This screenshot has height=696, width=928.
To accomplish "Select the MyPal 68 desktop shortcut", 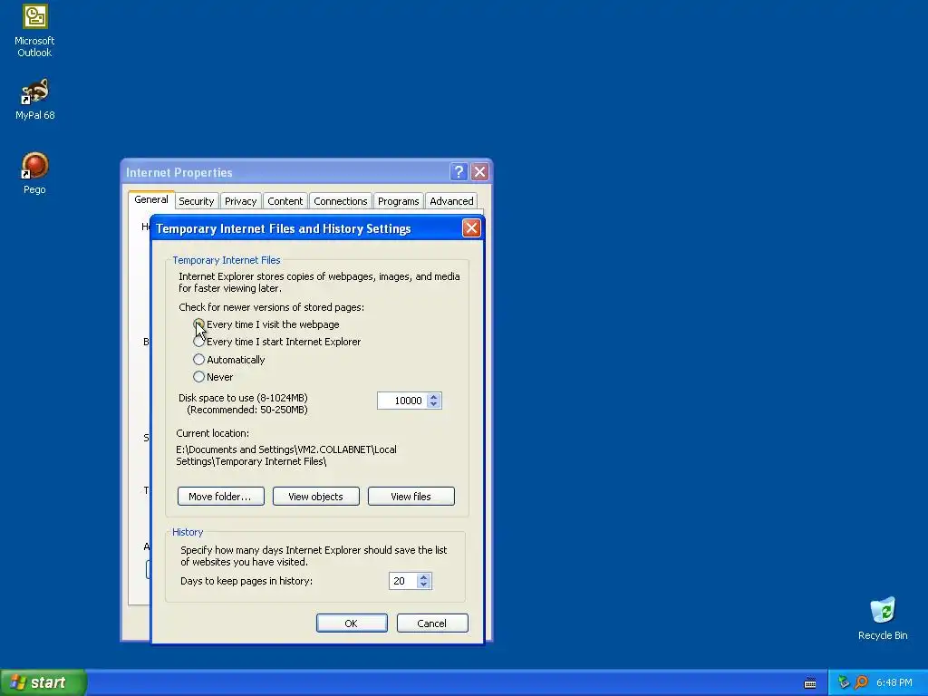I will click(x=34, y=100).
